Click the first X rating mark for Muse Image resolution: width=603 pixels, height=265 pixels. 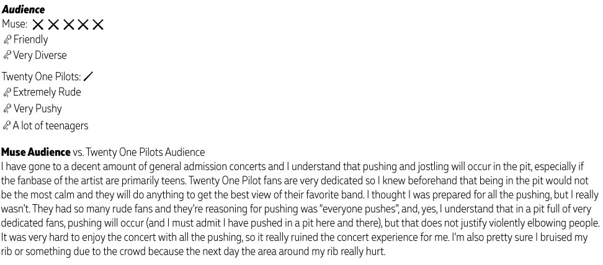[x=38, y=25]
